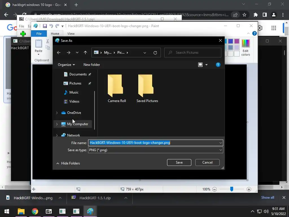Open Save as type combo box
Screen dimensions: 289x217
coord(156,150)
